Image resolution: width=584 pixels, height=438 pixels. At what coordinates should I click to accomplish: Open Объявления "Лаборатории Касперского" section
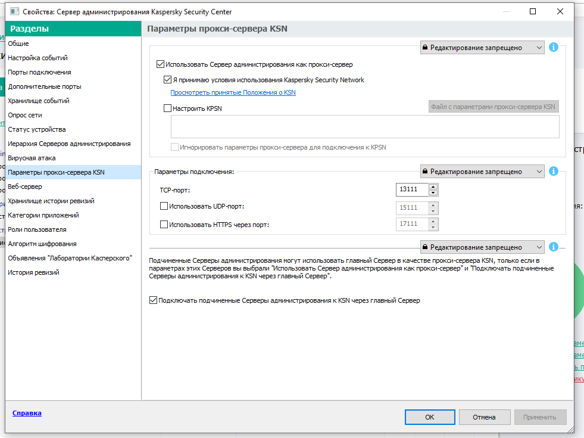pyautogui.click(x=73, y=258)
